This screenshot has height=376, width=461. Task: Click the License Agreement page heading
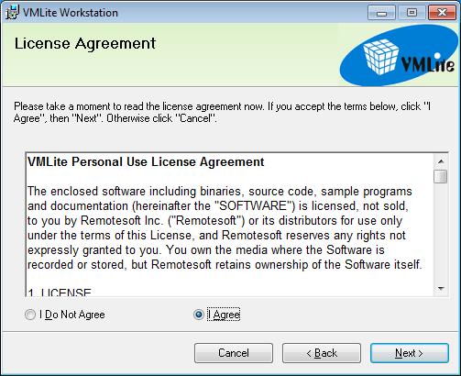click(85, 44)
